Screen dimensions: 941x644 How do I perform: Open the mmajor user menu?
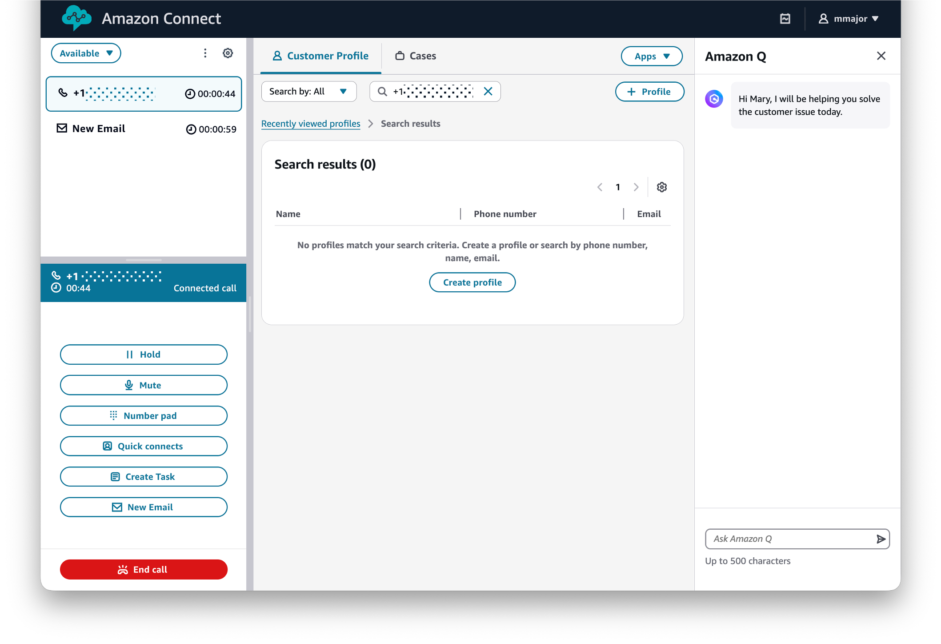[x=849, y=19]
